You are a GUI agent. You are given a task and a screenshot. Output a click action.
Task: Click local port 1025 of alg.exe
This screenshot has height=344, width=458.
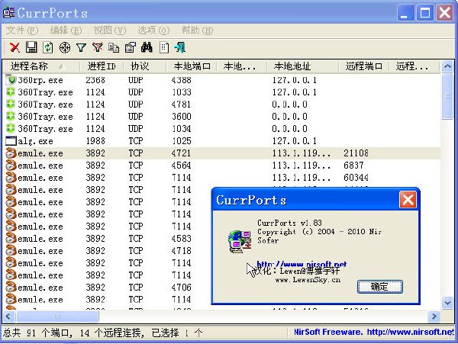181,141
